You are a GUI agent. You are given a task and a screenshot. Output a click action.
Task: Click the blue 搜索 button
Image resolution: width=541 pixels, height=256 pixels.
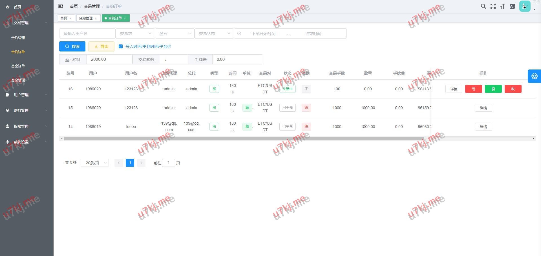[x=72, y=46]
